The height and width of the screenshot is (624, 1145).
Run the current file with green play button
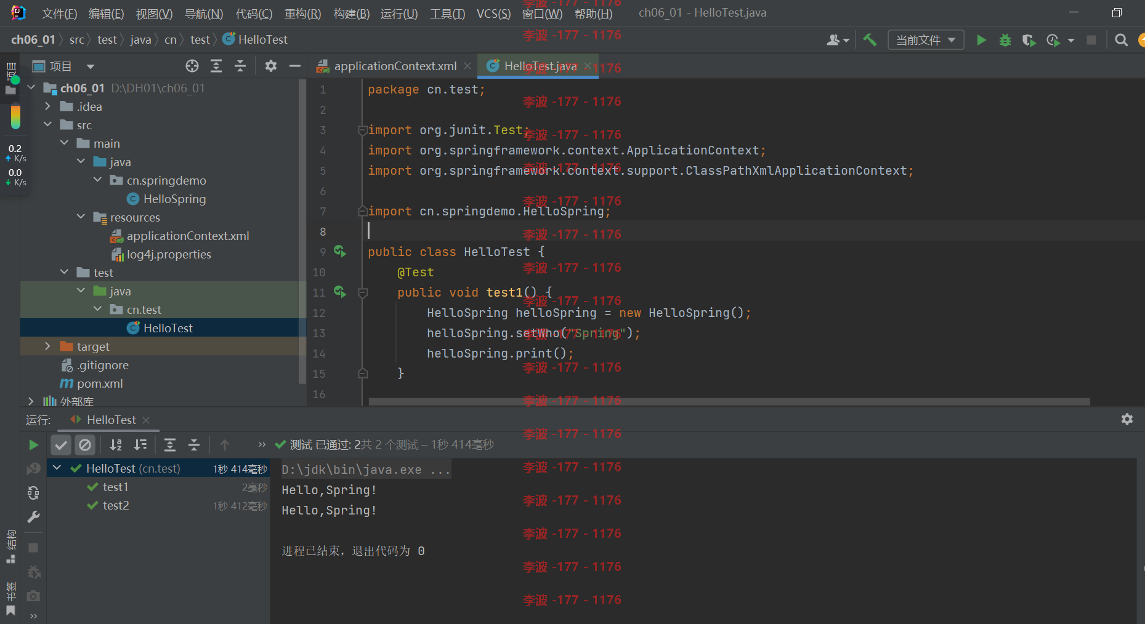(981, 40)
